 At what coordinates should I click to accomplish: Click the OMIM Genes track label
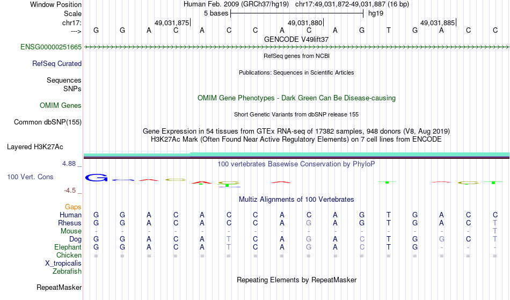pos(61,106)
